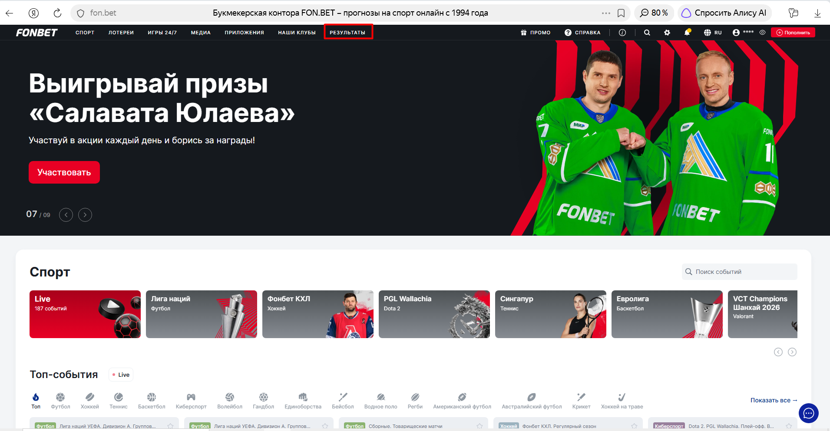Click the Пополнить deposit button
The width and height of the screenshot is (830, 431).
tap(793, 33)
